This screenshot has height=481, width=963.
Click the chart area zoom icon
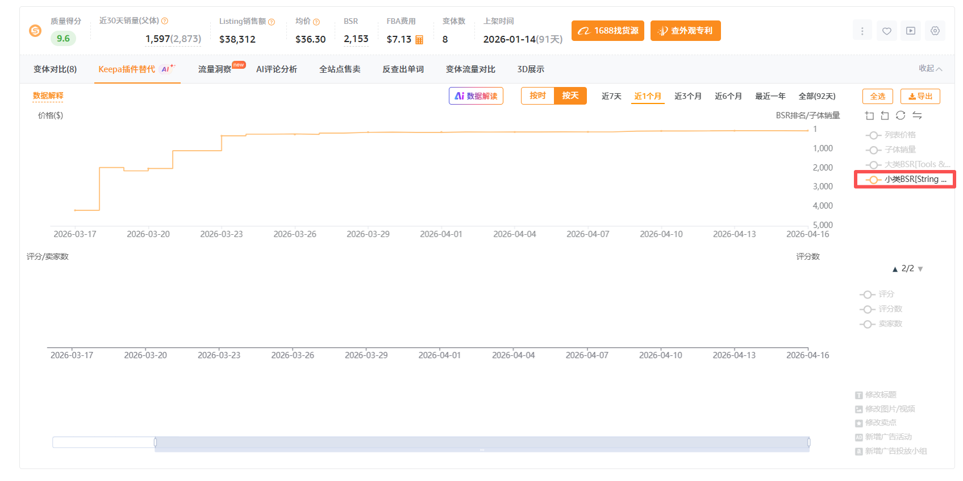[869, 115]
